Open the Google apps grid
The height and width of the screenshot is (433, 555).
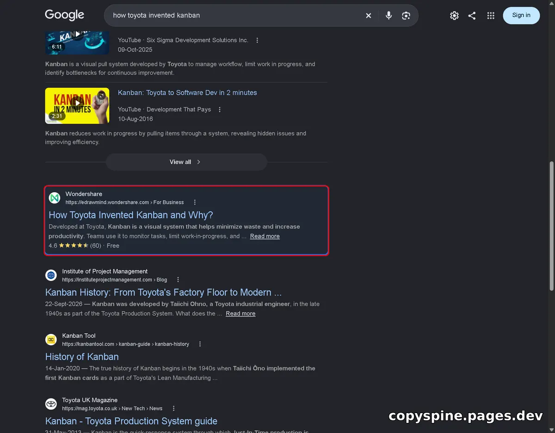[x=491, y=15]
